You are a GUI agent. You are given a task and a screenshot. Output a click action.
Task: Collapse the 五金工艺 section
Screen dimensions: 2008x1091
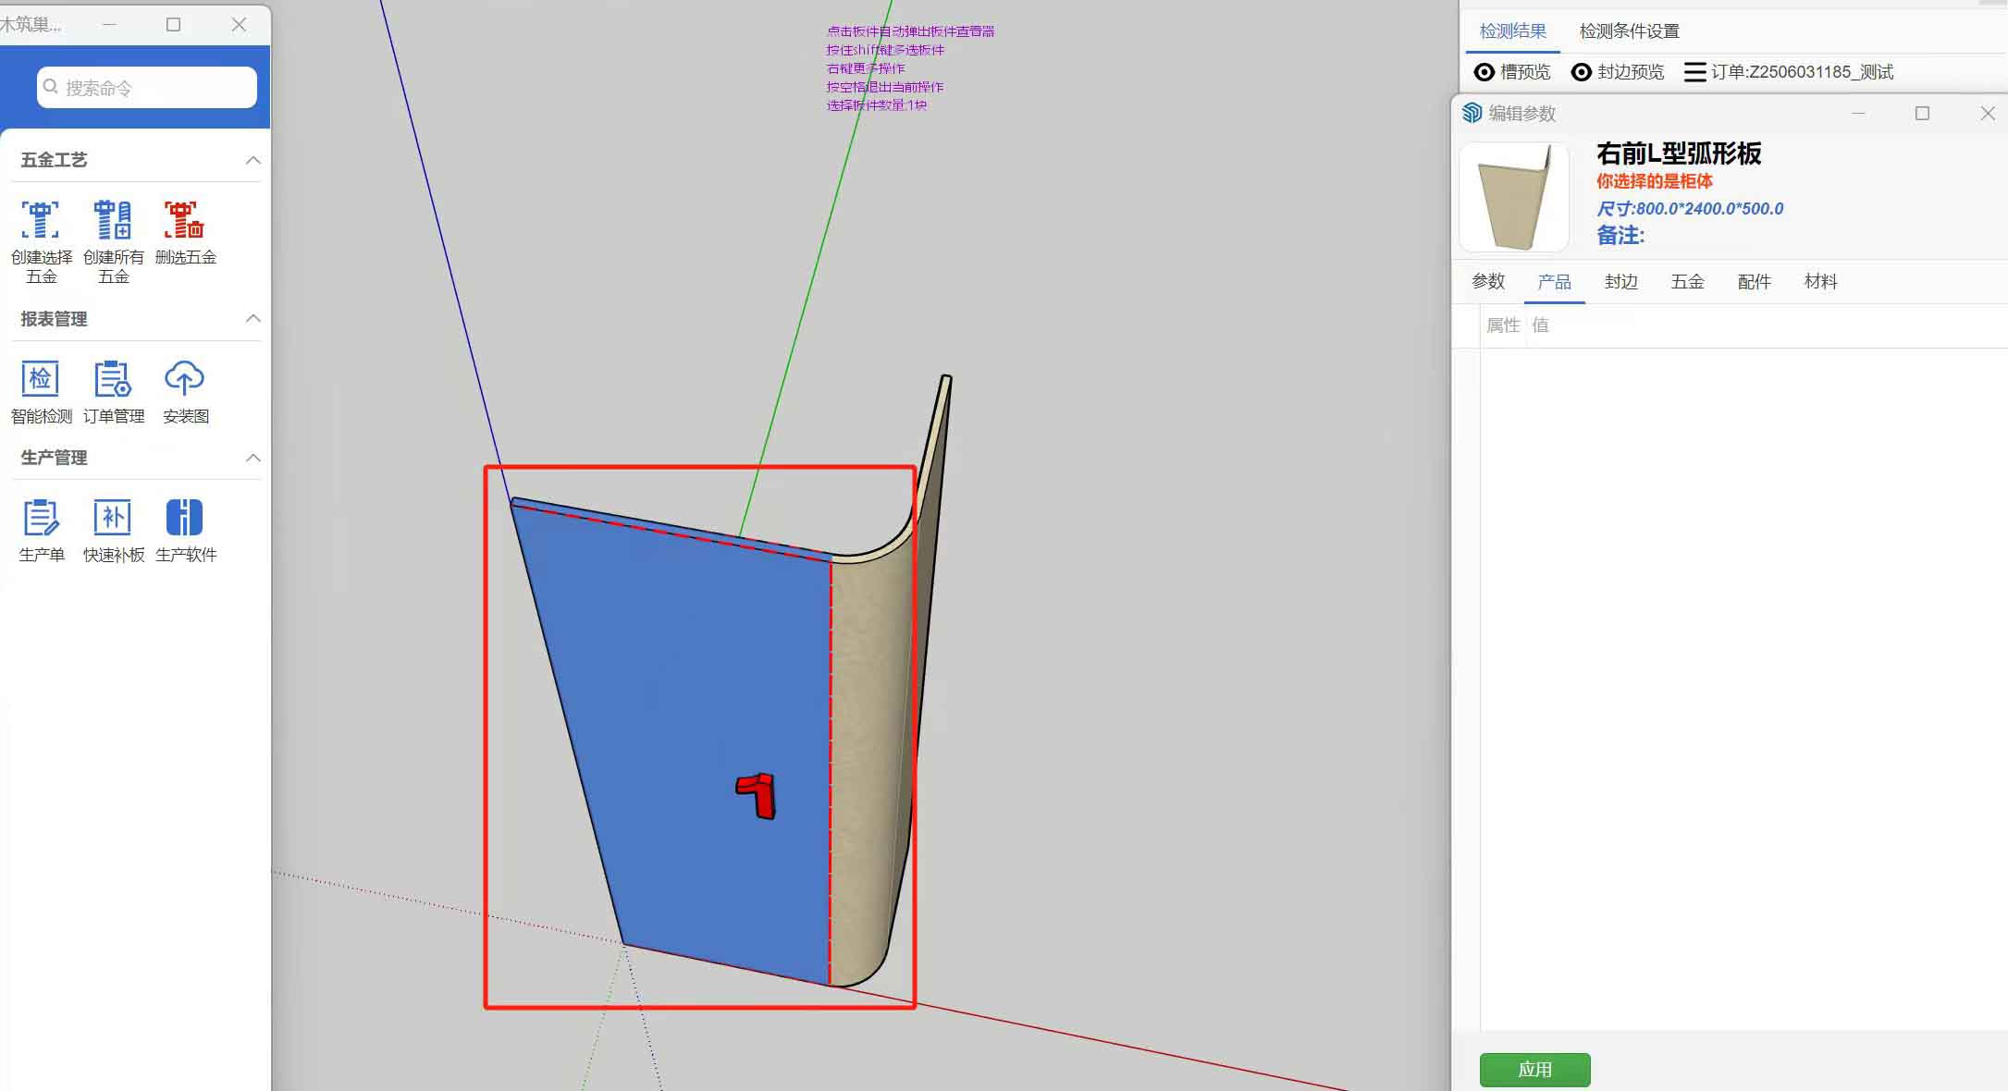pyautogui.click(x=253, y=160)
